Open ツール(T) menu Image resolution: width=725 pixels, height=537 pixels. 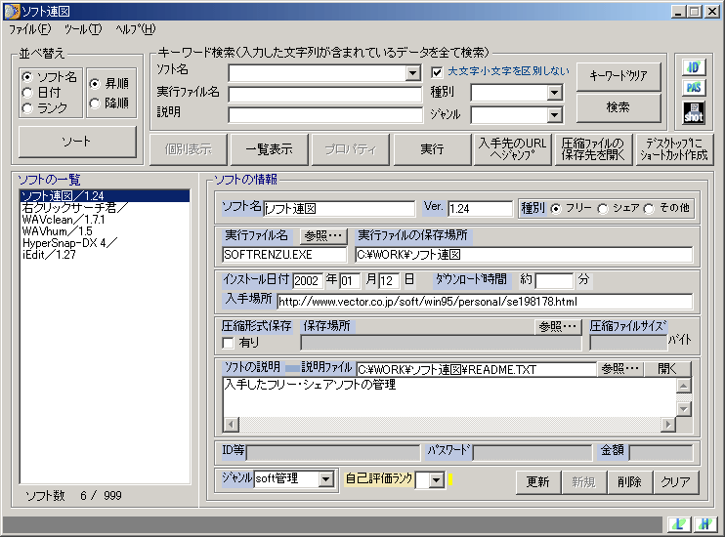tap(83, 29)
